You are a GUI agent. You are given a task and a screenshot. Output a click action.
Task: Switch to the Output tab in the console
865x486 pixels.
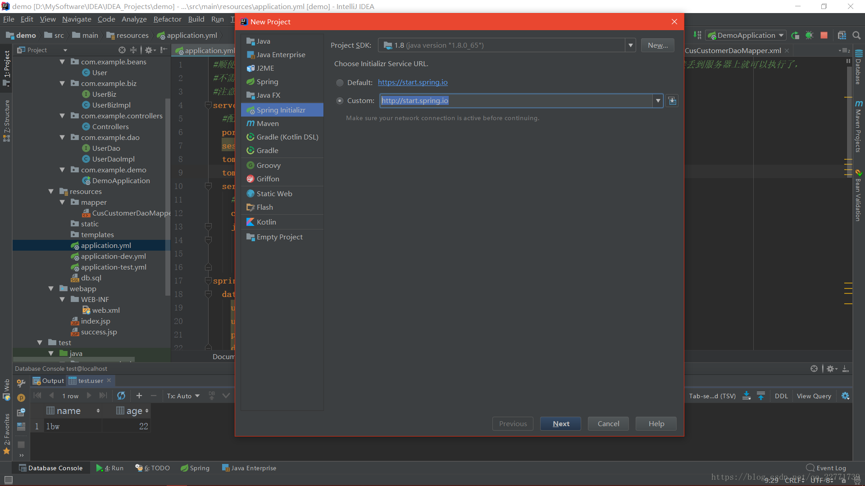(x=49, y=381)
